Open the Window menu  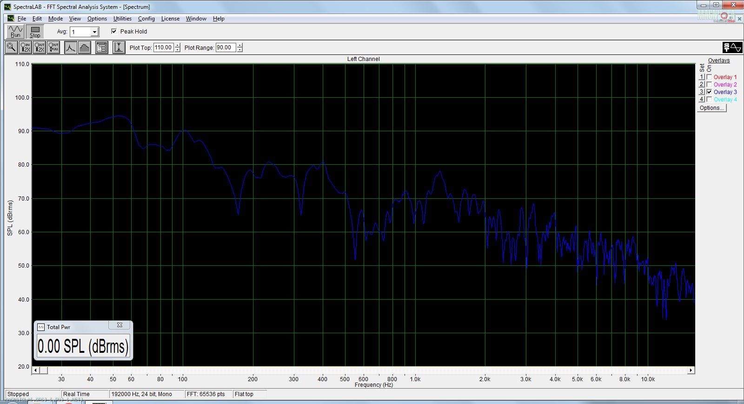point(196,19)
